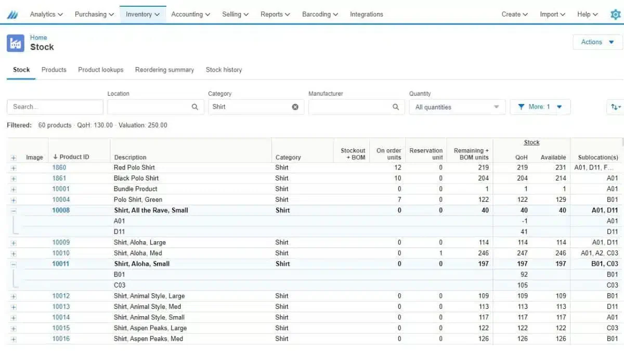Image resolution: width=624 pixels, height=351 pixels.
Task: Click the C03 sublocation row under 10011
Action: click(x=315, y=285)
